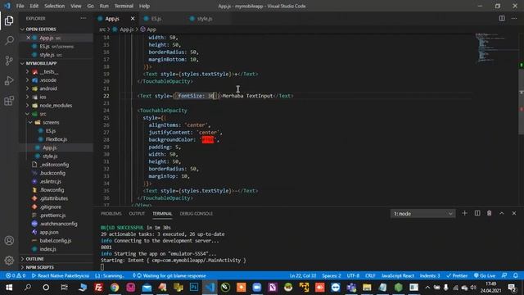Viewport: 524px width, 295px height.
Task: Close the terminal panel
Action: (x=514, y=213)
